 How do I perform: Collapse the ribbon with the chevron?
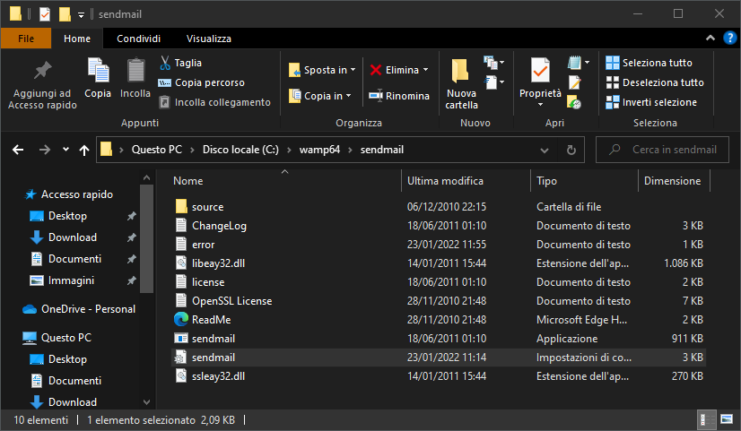[x=710, y=38]
